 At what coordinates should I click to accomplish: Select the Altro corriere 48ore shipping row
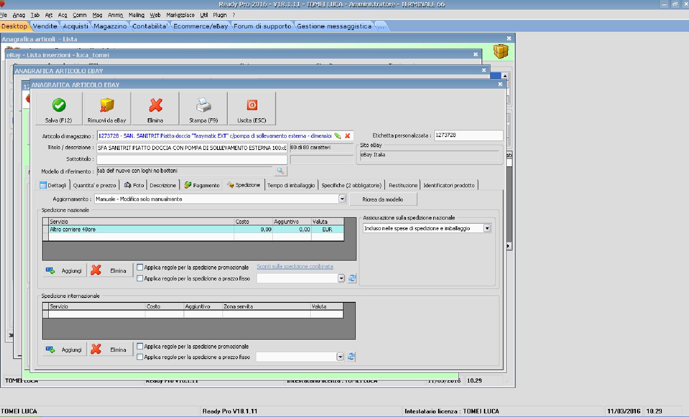coord(193,229)
